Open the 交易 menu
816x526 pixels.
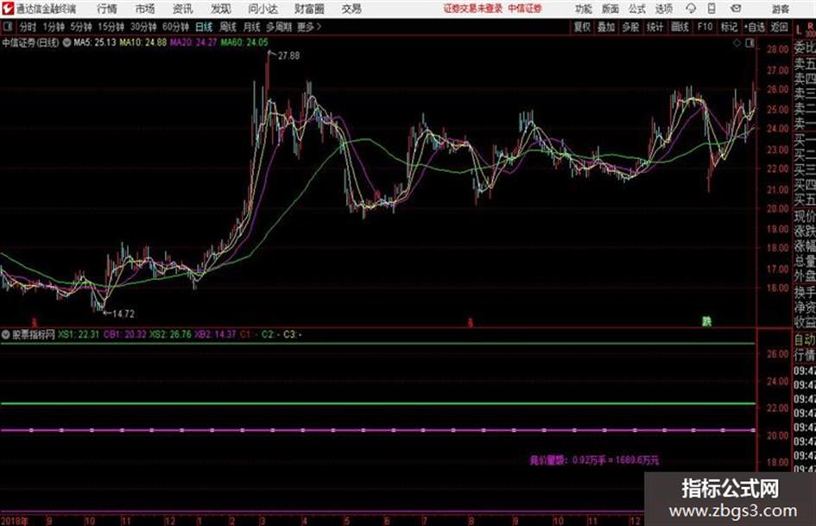[x=351, y=9]
